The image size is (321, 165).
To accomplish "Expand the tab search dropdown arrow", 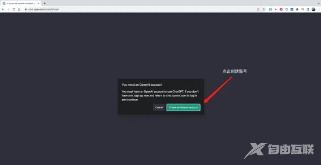I will click(x=319, y=4).
